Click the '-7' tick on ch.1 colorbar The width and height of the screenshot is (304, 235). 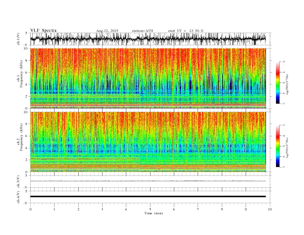[x=283, y=104]
